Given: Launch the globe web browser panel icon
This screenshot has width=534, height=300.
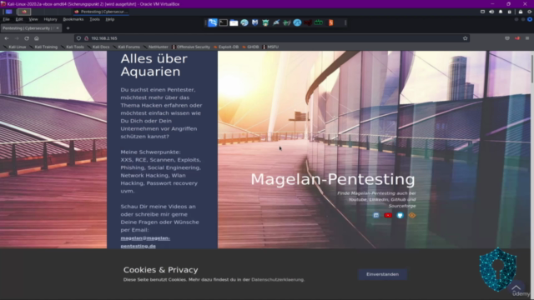Looking at the screenshot, I should click(x=244, y=22).
